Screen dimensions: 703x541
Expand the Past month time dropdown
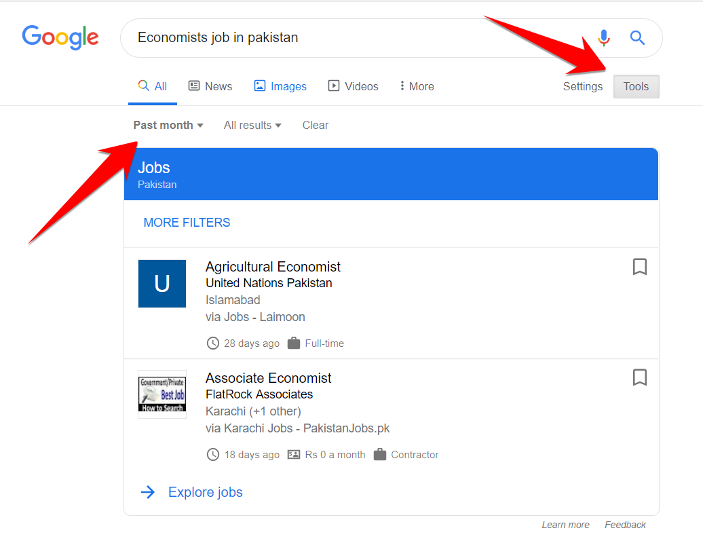click(168, 125)
